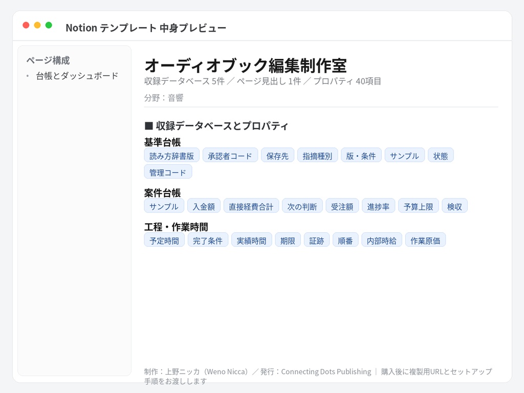524x393 pixels.
Task: Click the 予定時間 tag
Action: pos(164,240)
